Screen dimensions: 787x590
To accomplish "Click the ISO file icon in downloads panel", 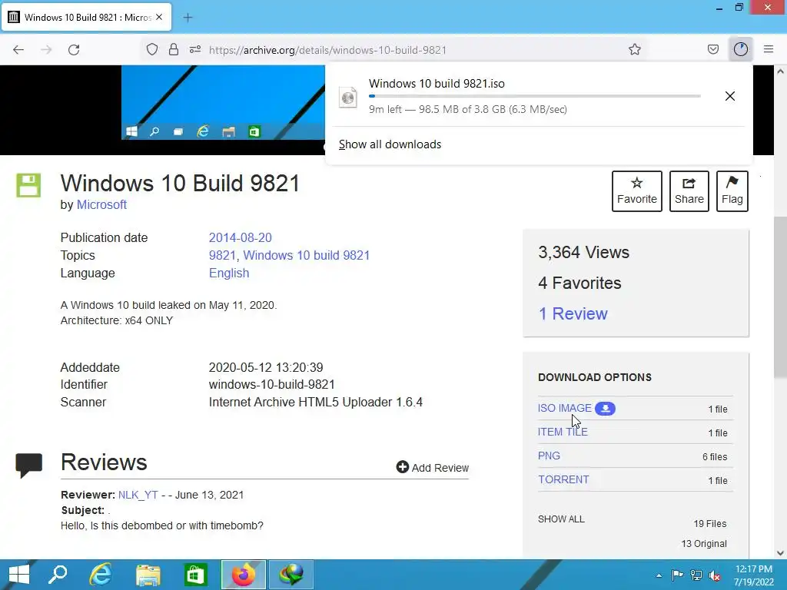I will pyautogui.click(x=348, y=98).
